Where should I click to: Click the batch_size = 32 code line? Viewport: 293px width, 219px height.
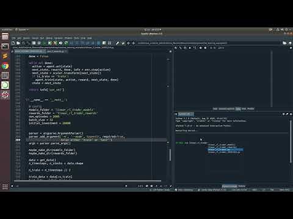tap(41, 120)
